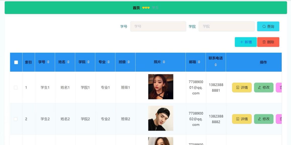This screenshot has width=291, height=145.
Task: Open 详情 for student 姓名1
Action: click(242, 88)
